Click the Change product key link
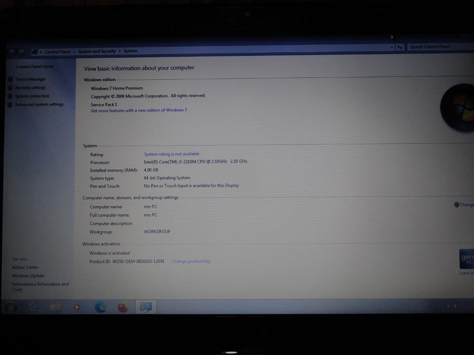Viewport: 474px width, 355px height. click(x=191, y=261)
